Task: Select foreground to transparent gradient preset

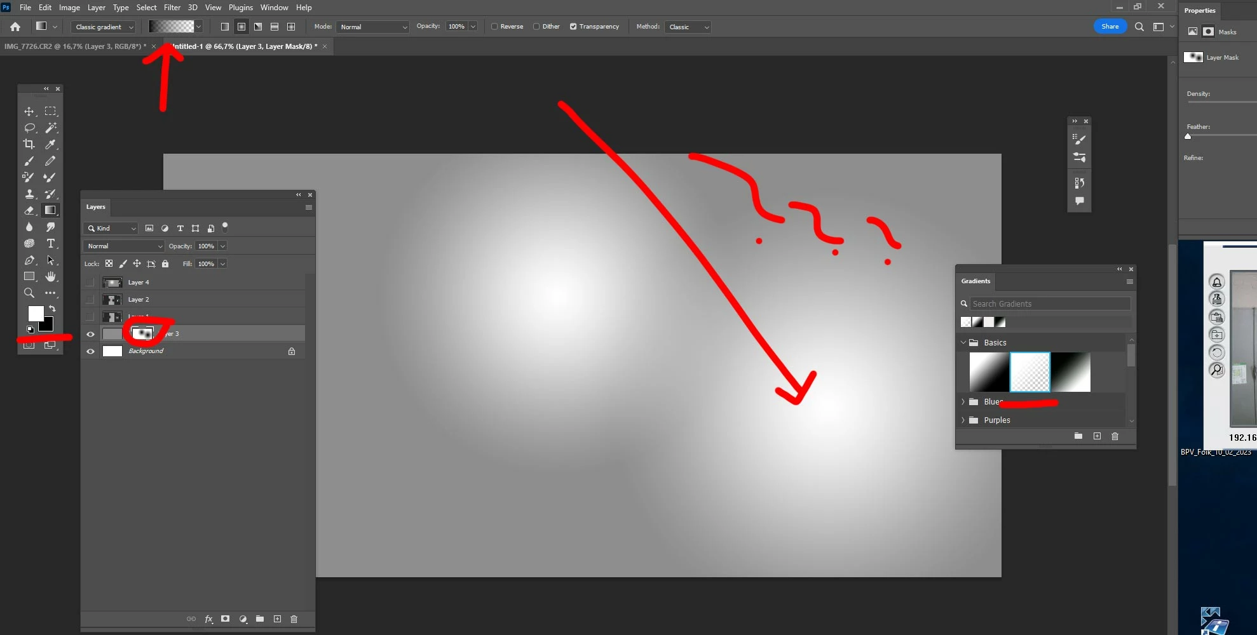Action: point(1029,372)
